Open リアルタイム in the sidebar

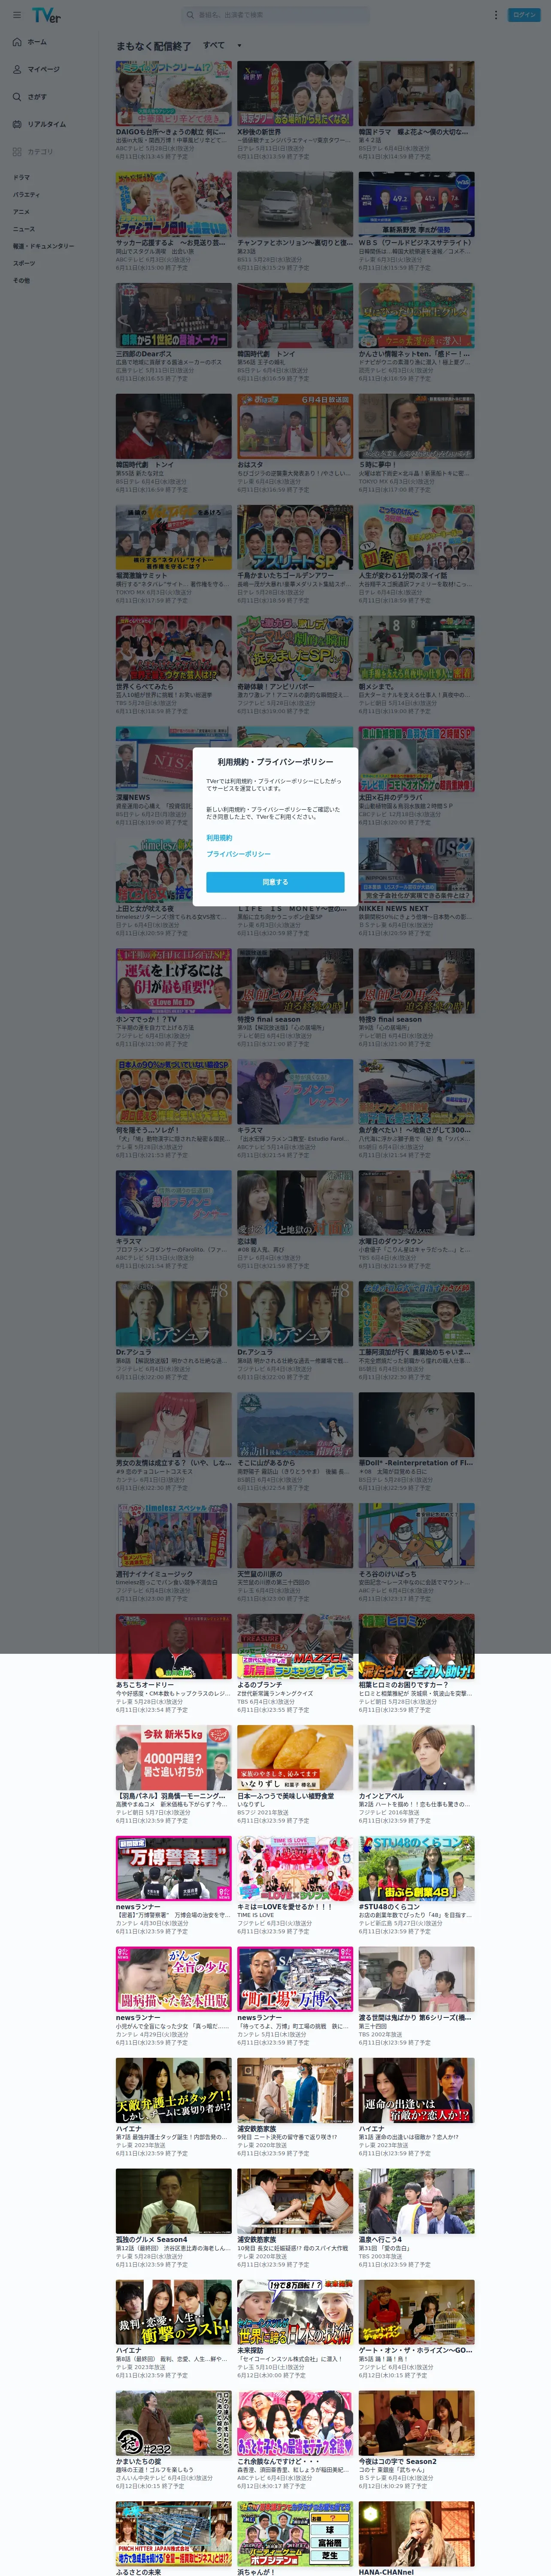tap(39, 124)
